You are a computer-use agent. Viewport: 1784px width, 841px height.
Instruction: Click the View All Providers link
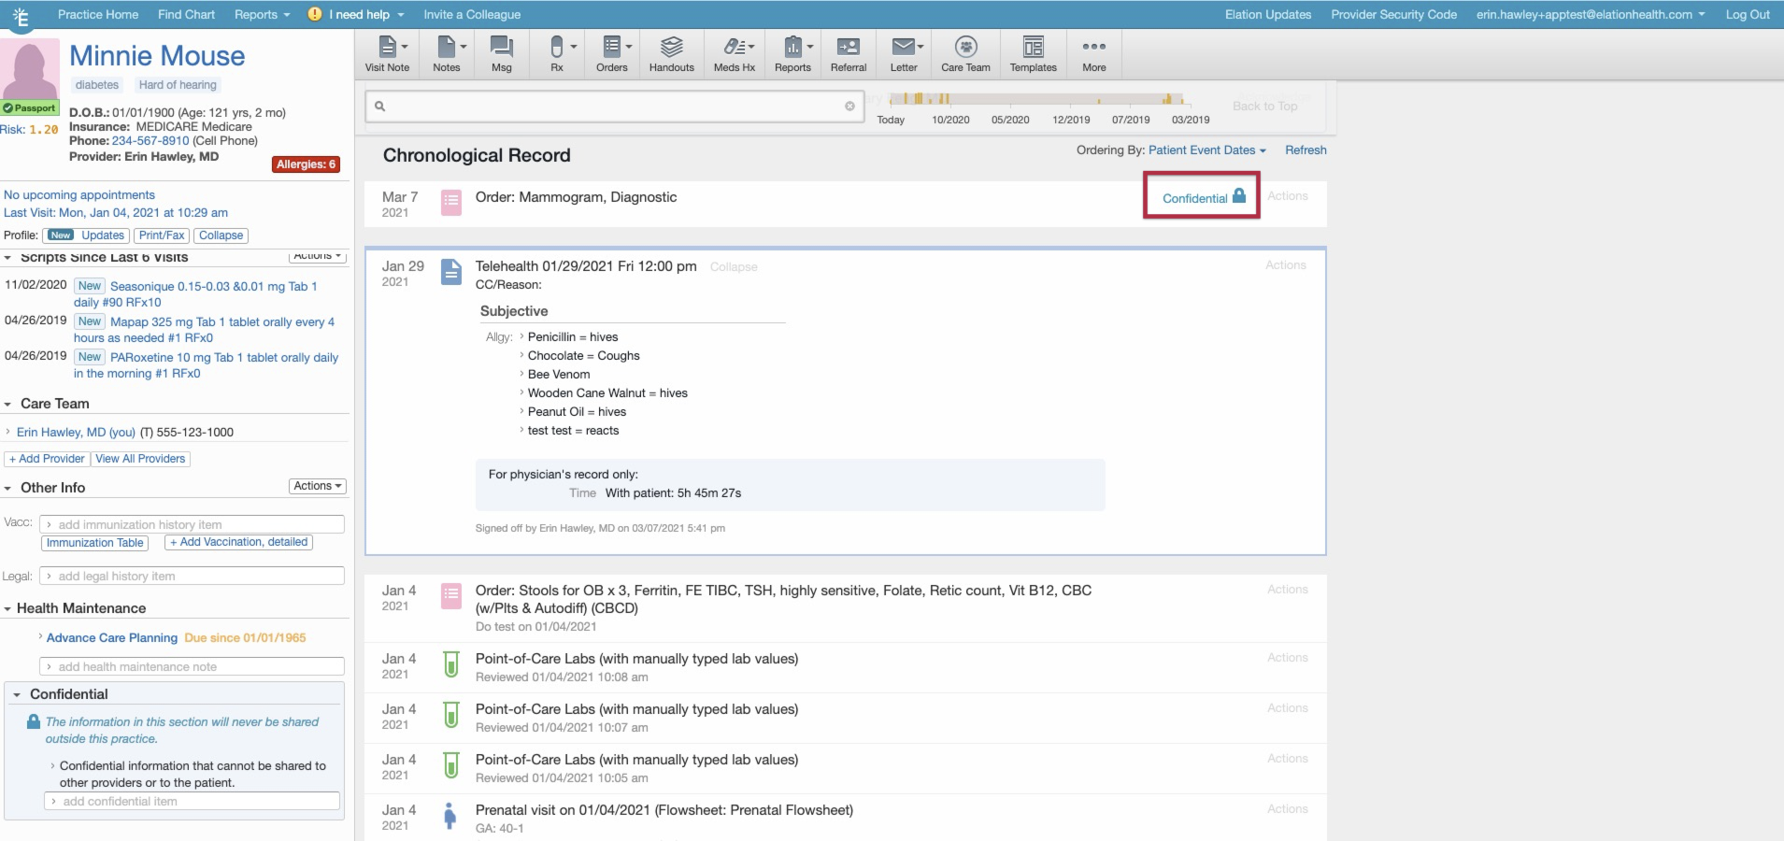coord(140,458)
